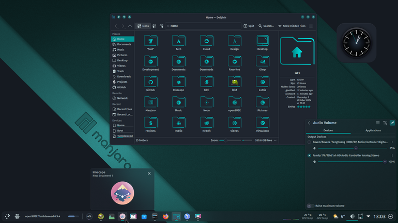Click Search button in Dolphin toolbar

pos(266,26)
